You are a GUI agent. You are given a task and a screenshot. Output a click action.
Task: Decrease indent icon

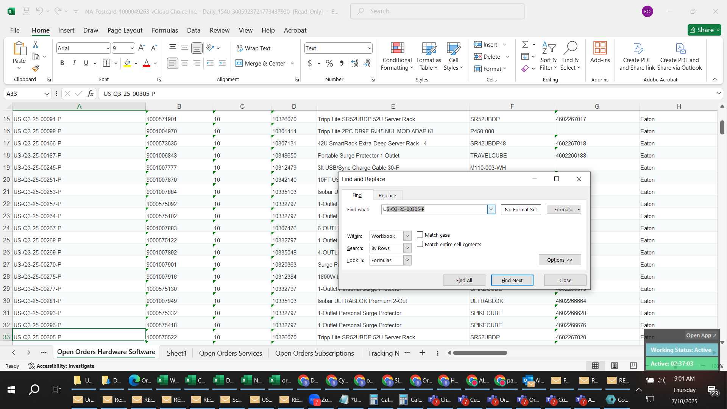tap(210, 63)
